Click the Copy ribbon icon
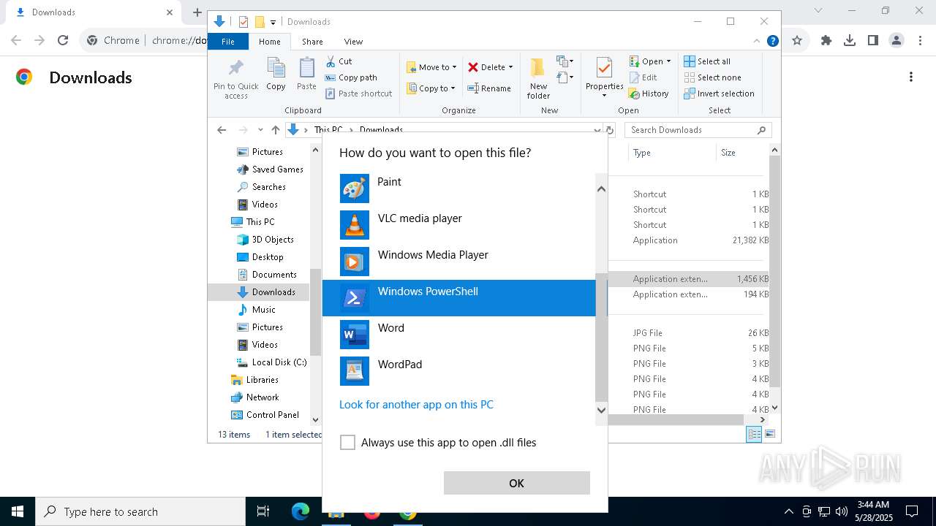936x526 pixels. tap(276, 75)
